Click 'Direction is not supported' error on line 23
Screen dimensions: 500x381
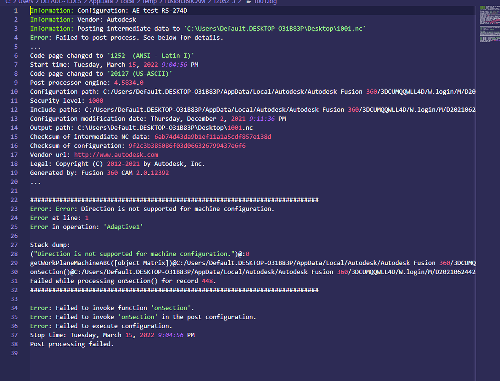tap(152, 209)
